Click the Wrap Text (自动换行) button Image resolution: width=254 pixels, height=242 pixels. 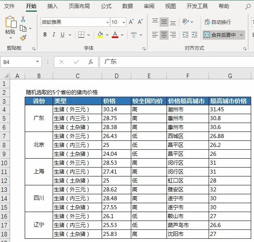(218, 22)
